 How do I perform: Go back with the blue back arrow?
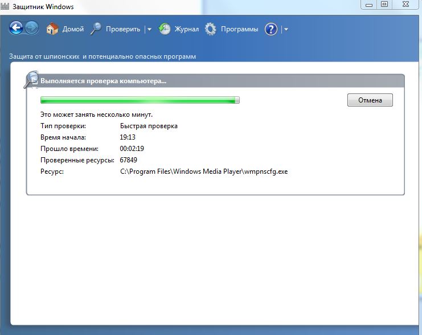click(x=16, y=28)
